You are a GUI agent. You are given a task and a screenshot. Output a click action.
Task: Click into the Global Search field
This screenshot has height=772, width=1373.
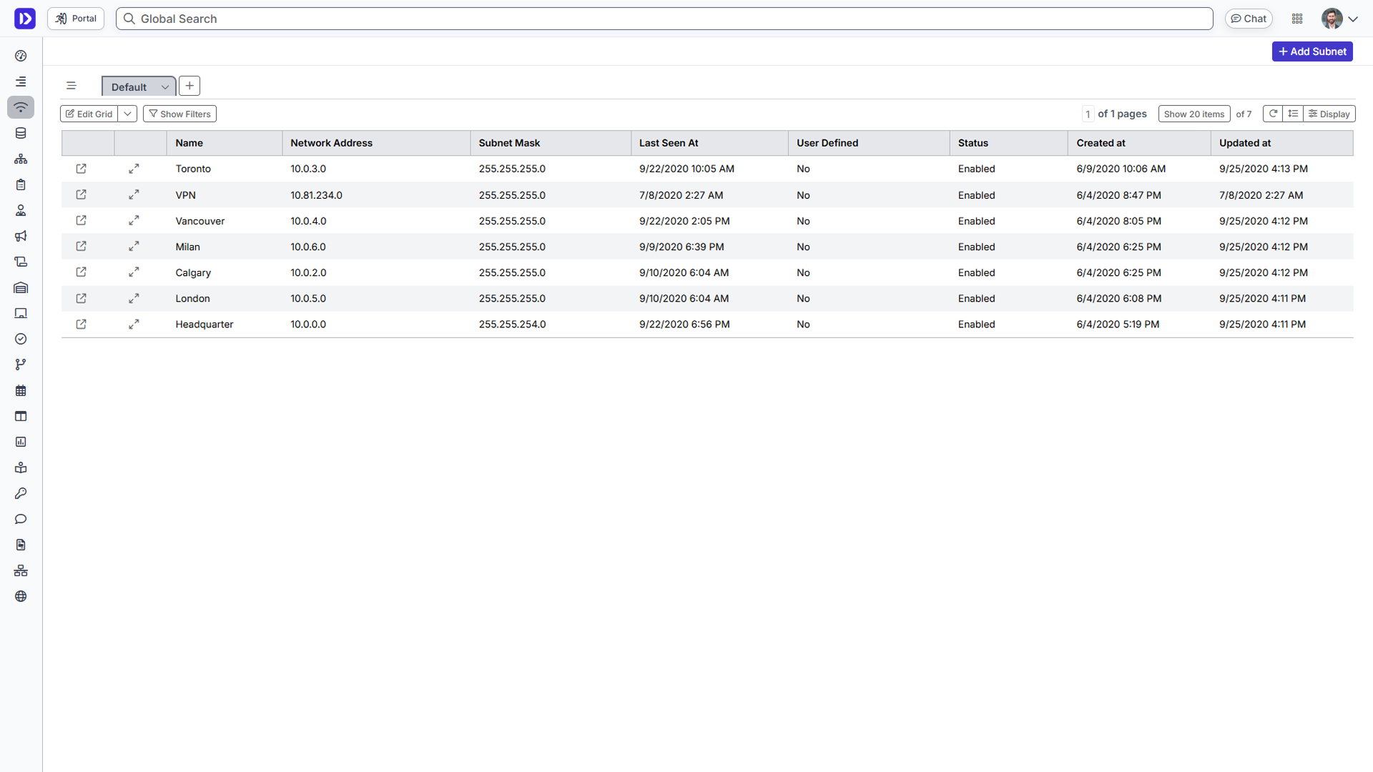pos(665,19)
